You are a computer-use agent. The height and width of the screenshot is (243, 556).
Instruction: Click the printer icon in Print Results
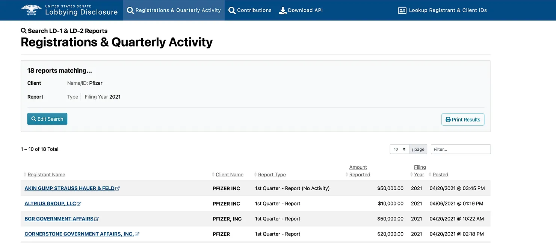coord(448,120)
